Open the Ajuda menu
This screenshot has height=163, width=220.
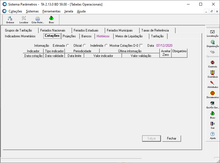click(x=81, y=11)
